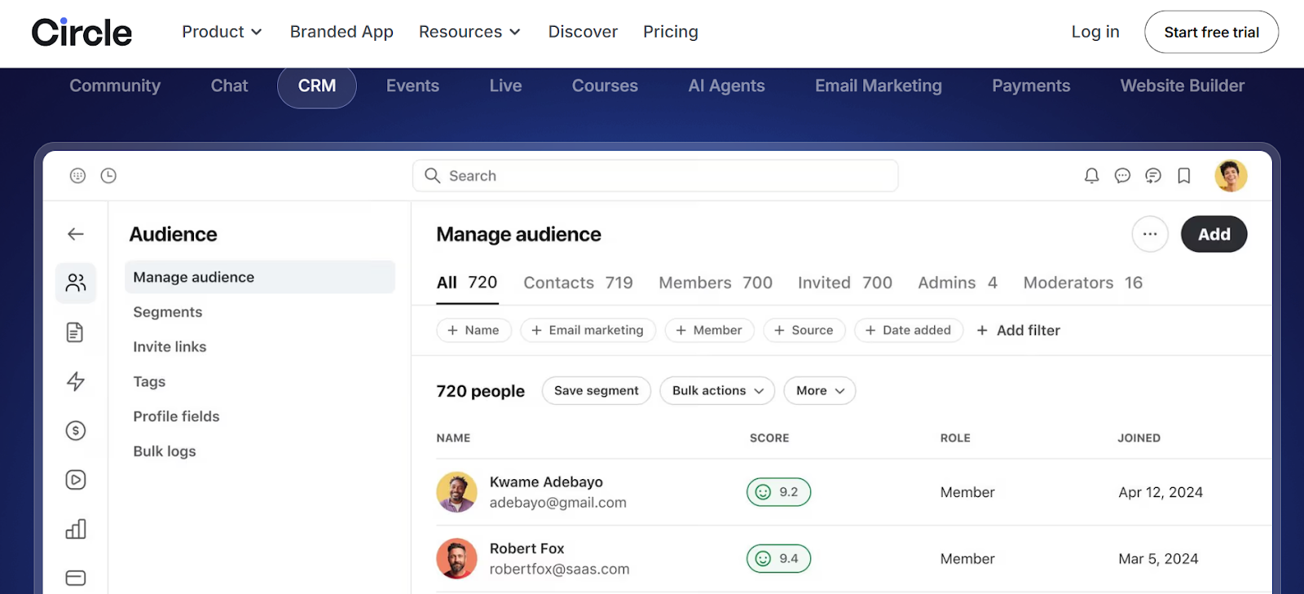
Task: Select the CRM feature tab
Action: (317, 86)
